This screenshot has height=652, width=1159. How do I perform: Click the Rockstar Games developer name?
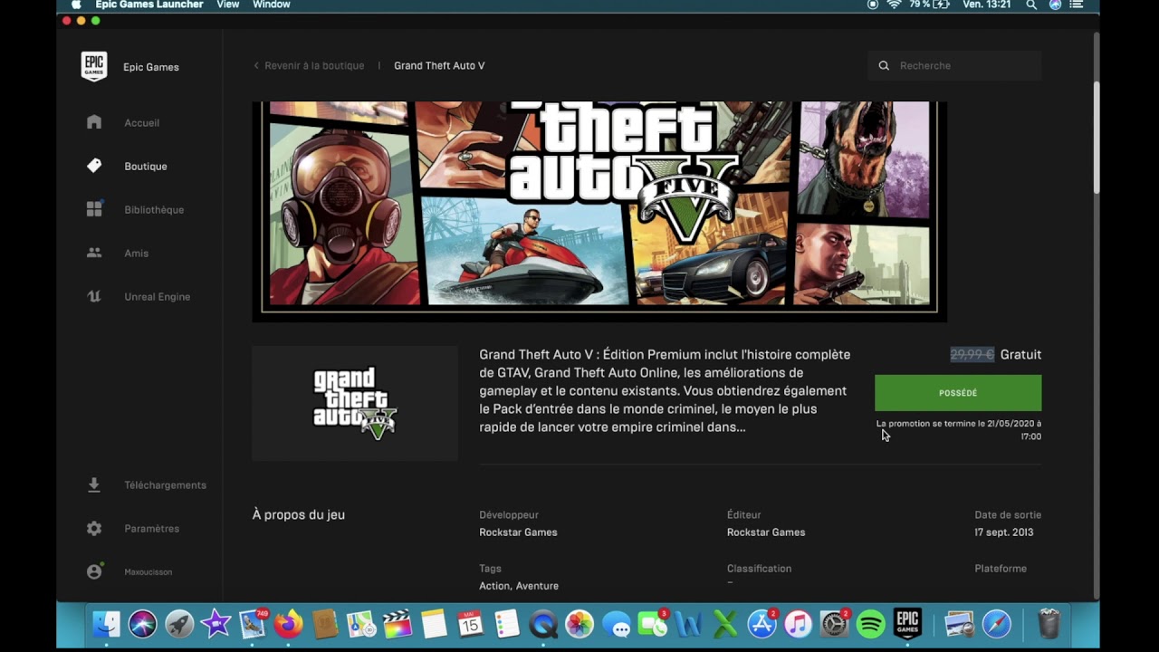click(518, 532)
